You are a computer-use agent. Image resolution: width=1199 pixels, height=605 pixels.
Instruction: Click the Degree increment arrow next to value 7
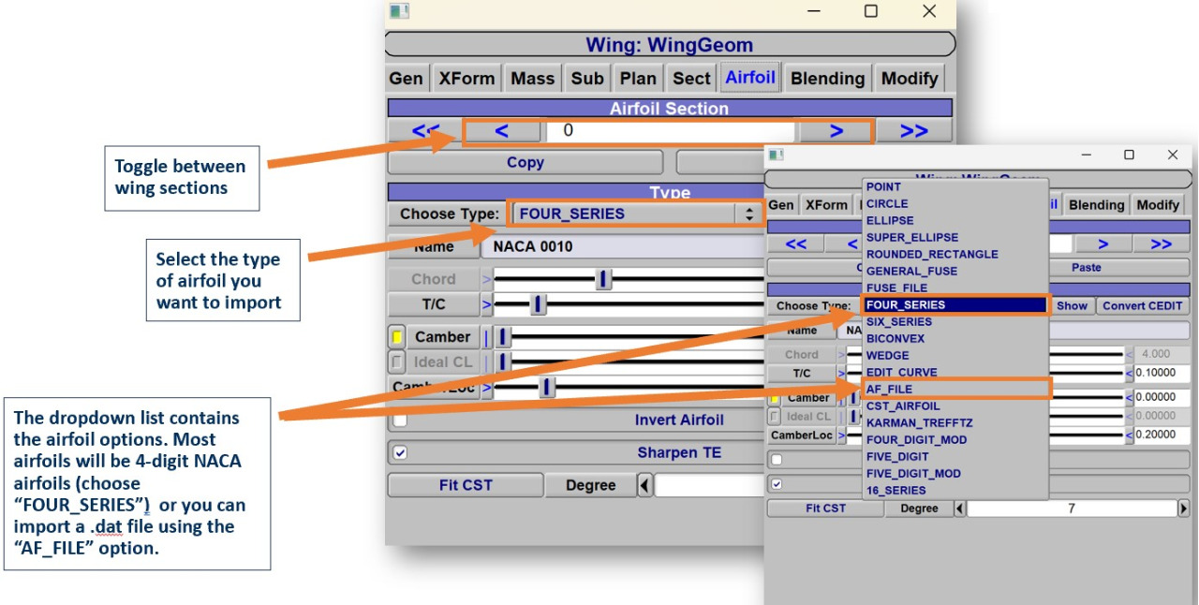tap(1183, 509)
